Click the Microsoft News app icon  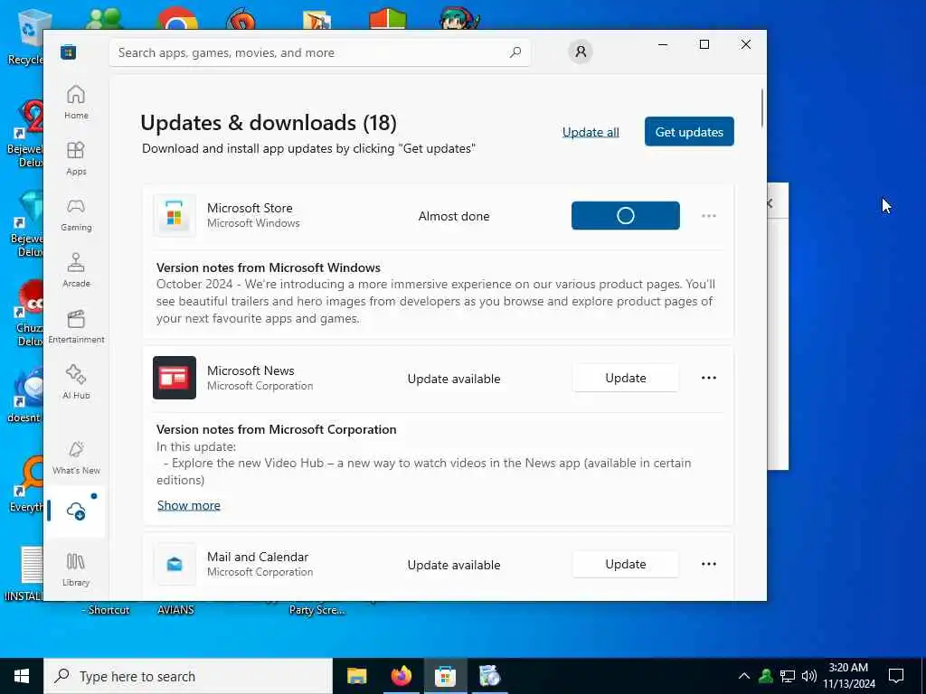click(x=175, y=378)
